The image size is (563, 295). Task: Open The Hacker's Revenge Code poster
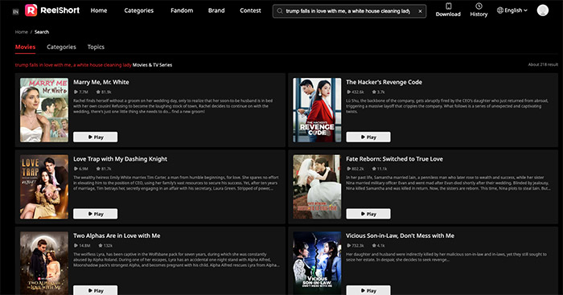click(x=317, y=110)
